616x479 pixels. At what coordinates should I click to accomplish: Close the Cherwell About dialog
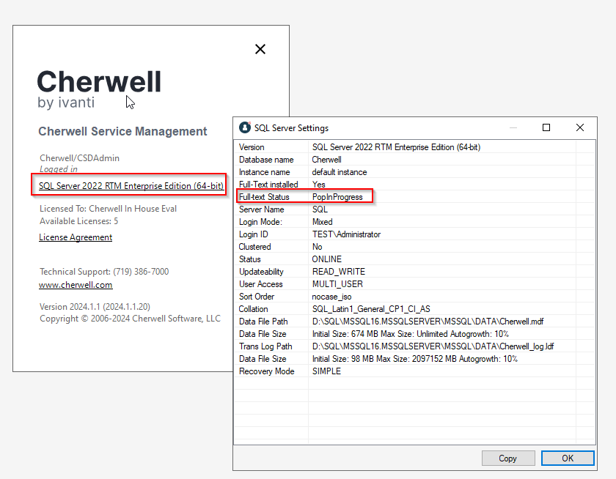pos(260,49)
